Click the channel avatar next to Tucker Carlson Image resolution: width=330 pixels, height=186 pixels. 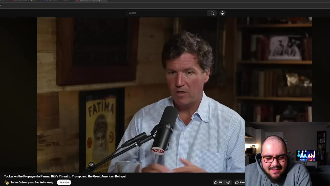[6, 182]
